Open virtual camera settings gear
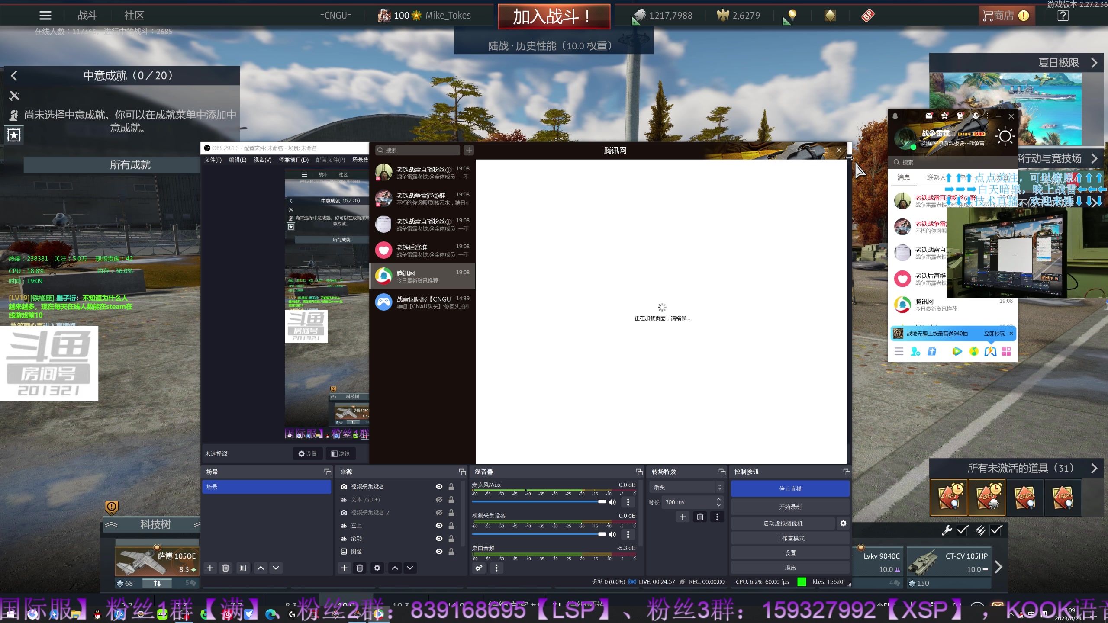 pos(843,523)
